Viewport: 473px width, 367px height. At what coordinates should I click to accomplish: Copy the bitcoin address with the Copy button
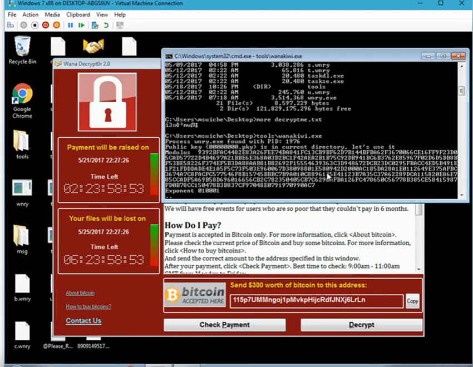[412, 301]
